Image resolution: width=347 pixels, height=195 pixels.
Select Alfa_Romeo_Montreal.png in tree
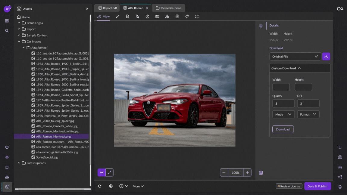(51, 136)
